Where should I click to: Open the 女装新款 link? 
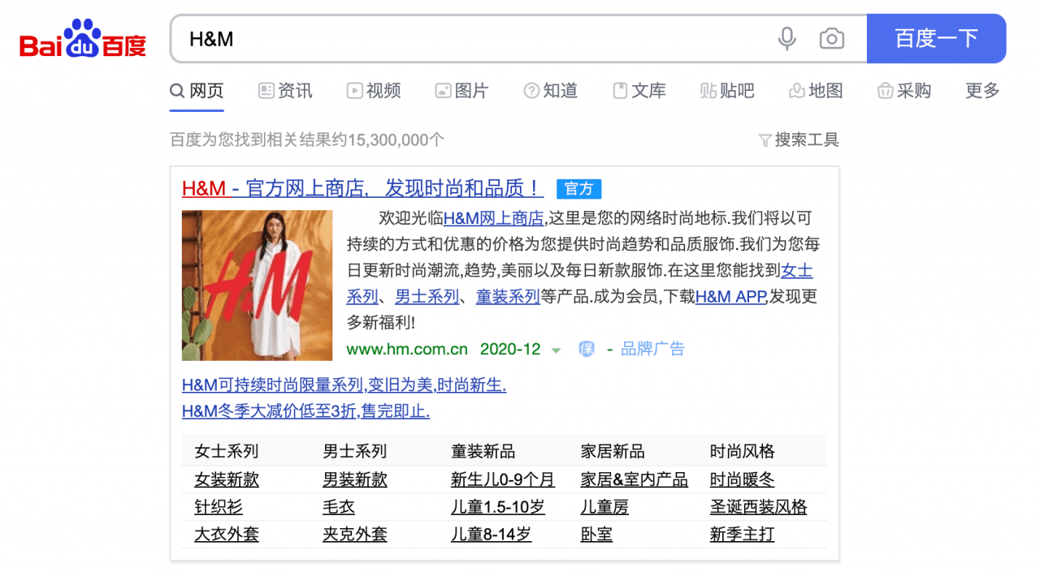coord(227,479)
